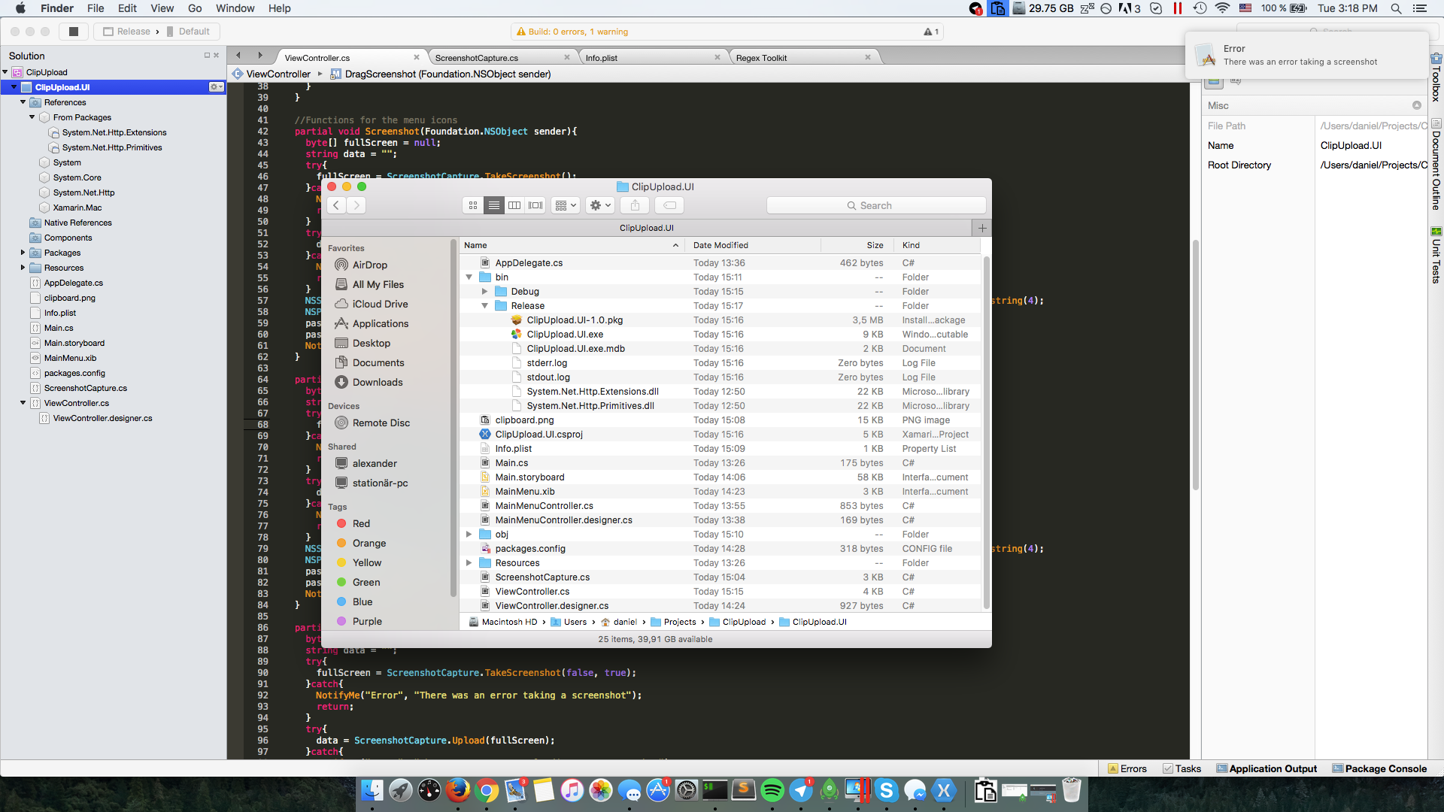Screen dimensions: 1444x812
Task: Open the Window menu
Action: [235, 8]
